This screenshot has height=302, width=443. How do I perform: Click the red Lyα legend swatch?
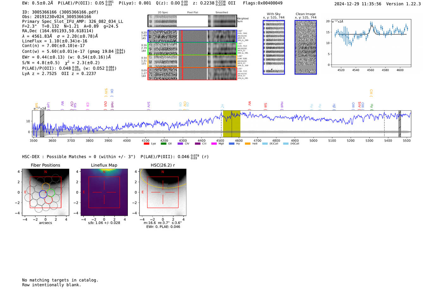coord(146,144)
